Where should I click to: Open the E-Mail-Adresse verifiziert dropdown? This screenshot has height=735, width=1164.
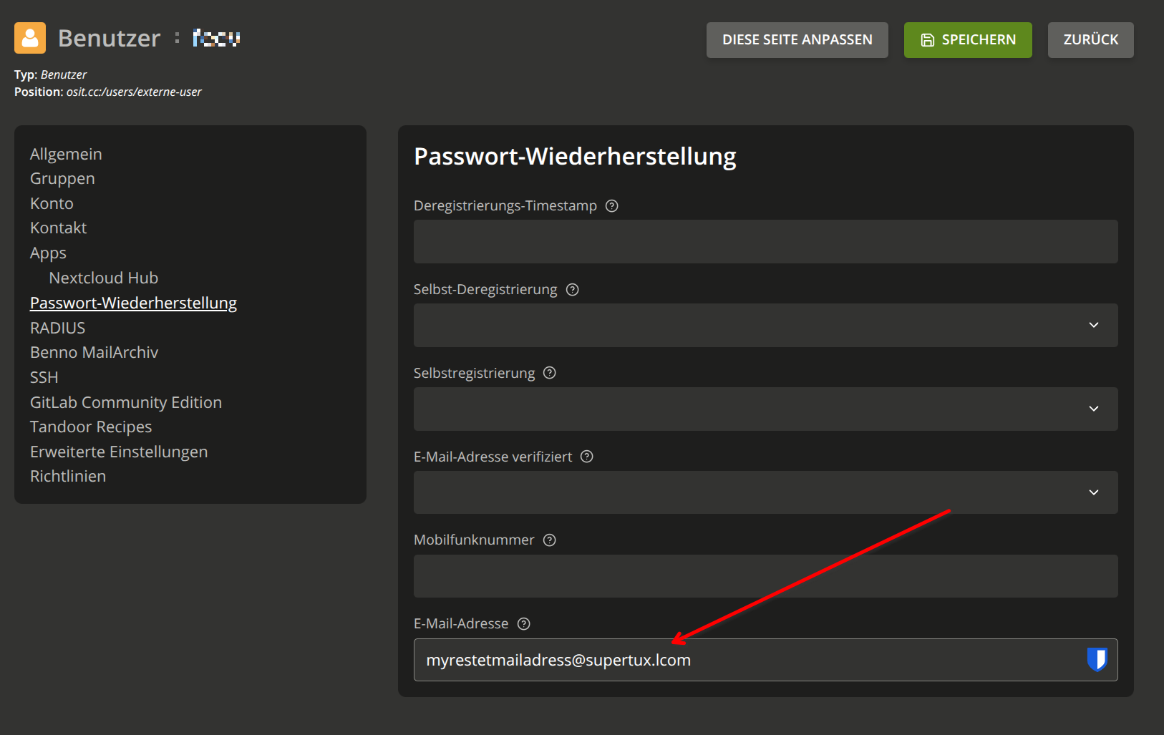click(x=766, y=492)
